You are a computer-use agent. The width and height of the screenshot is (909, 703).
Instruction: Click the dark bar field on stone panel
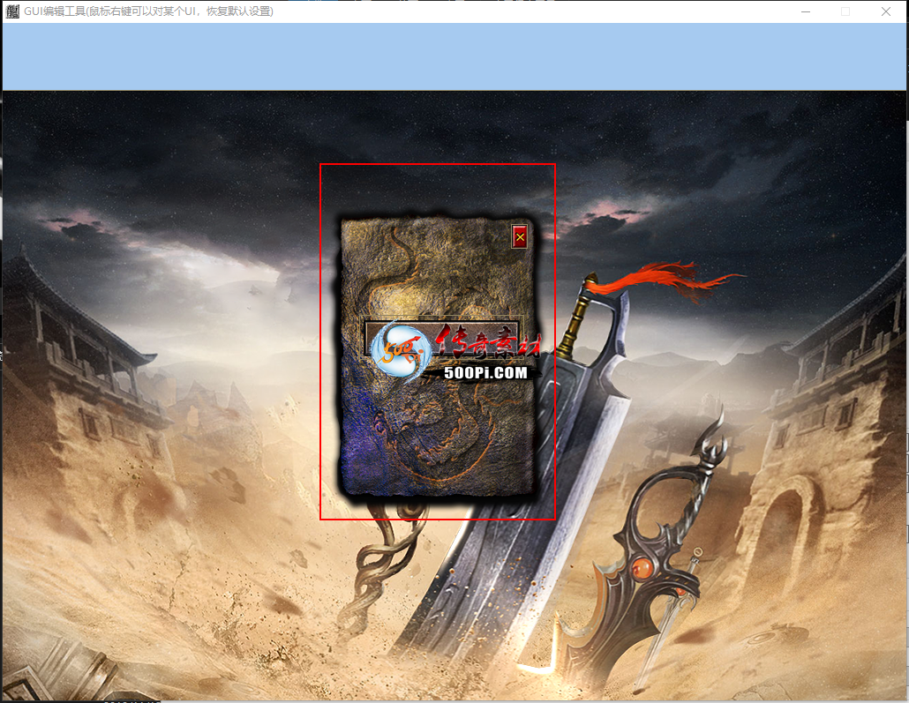(442, 339)
